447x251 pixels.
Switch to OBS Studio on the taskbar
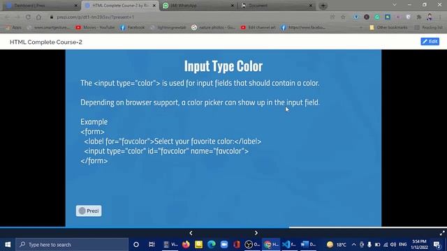click(252, 245)
